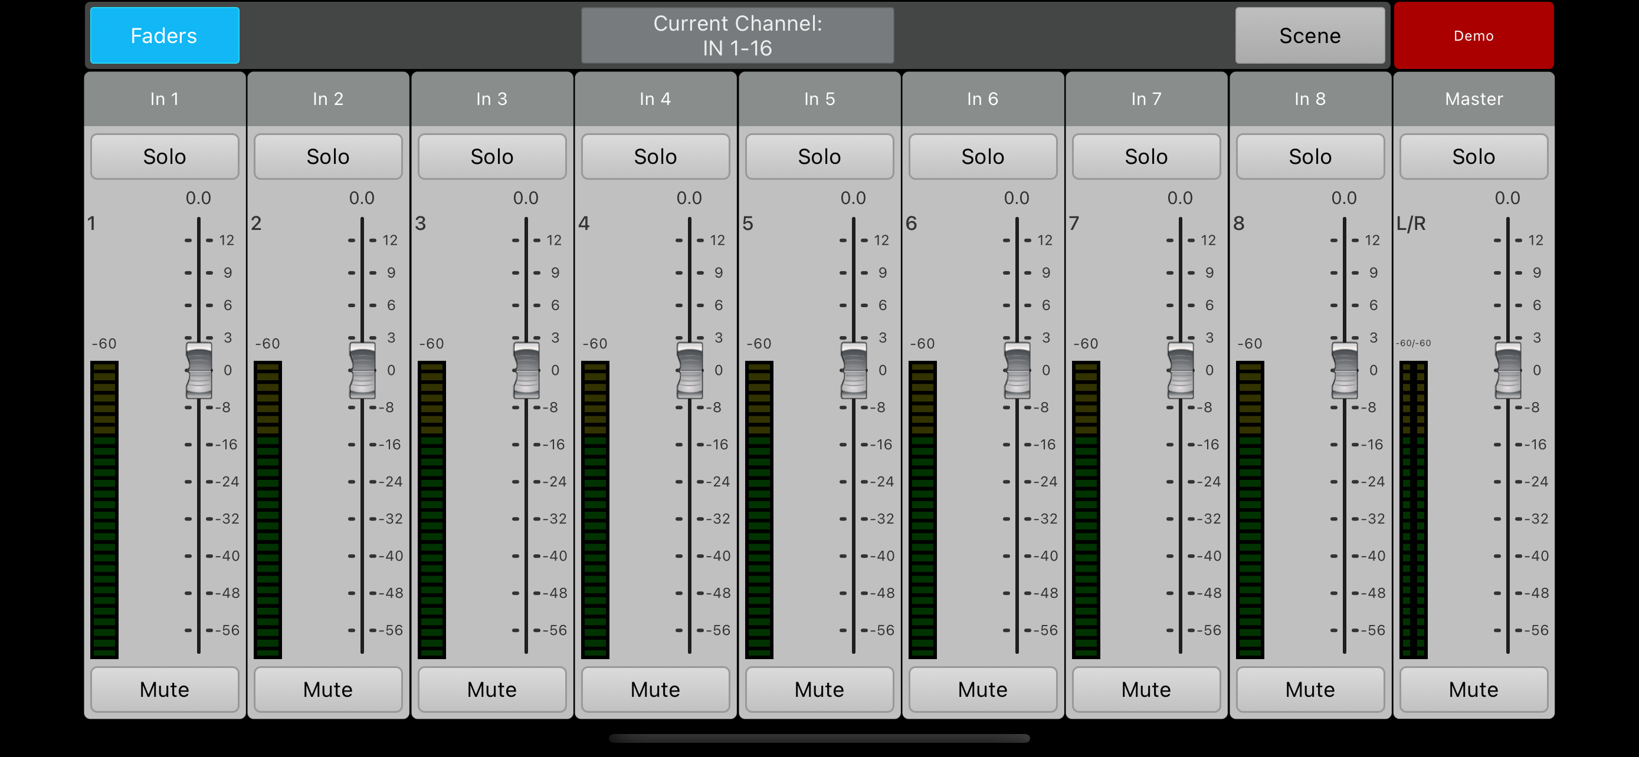
Task: Click the In 8 level meter
Action: [x=1250, y=510]
